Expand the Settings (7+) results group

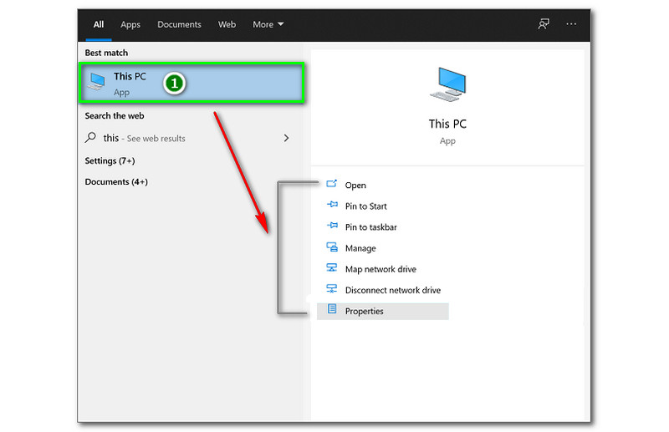(x=110, y=160)
